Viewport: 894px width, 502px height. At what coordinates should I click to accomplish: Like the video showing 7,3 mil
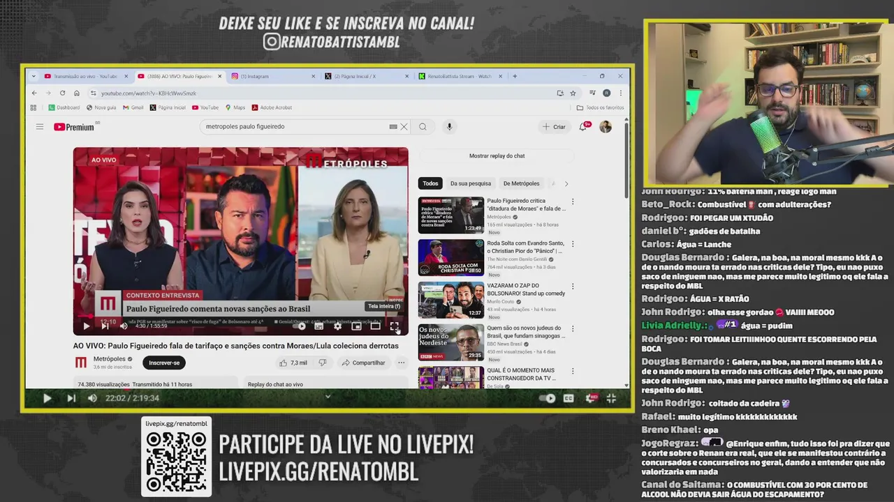[294, 363]
